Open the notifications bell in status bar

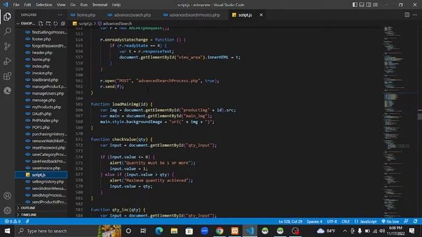(x=415, y=221)
